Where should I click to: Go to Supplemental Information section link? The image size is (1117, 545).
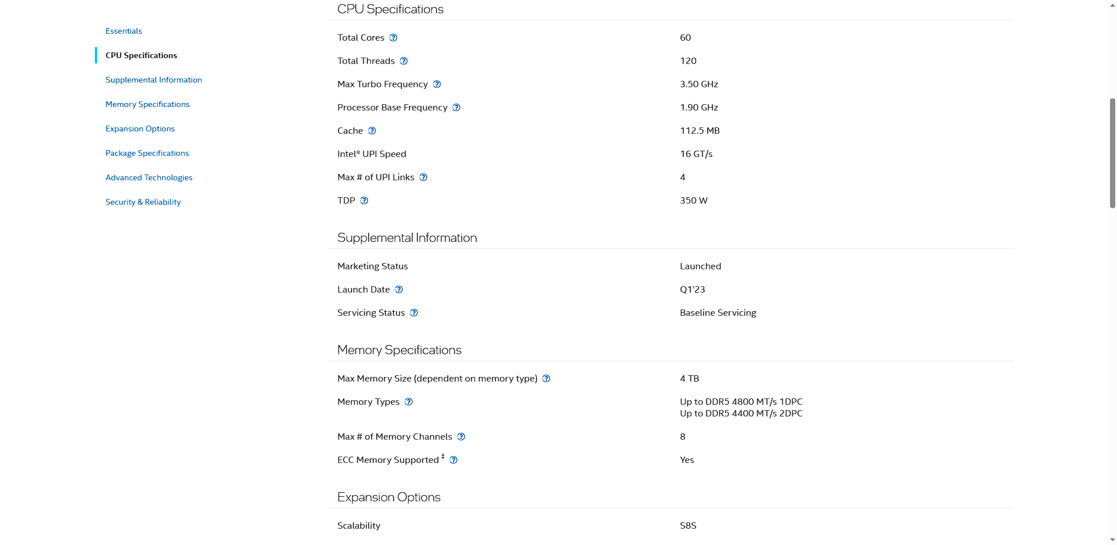tap(154, 80)
